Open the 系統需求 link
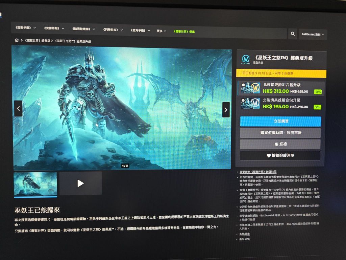 [x=245, y=234]
